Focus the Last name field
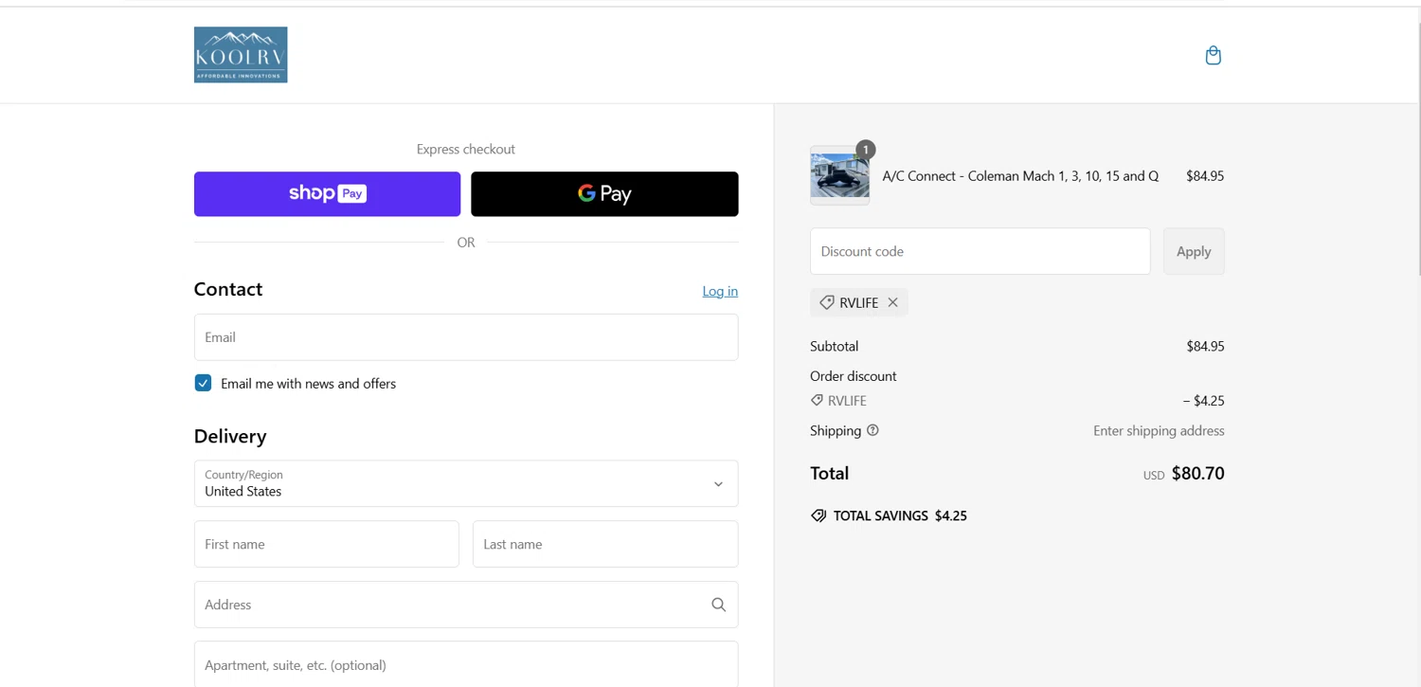Image resolution: width=1421 pixels, height=687 pixels. pos(605,544)
